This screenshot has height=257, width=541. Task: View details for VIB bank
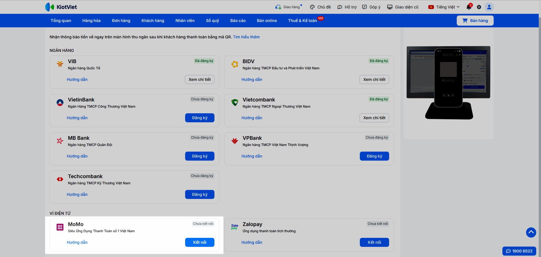click(200, 79)
